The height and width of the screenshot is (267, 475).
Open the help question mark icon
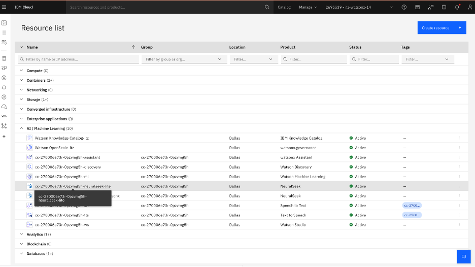click(x=404, y=7)
